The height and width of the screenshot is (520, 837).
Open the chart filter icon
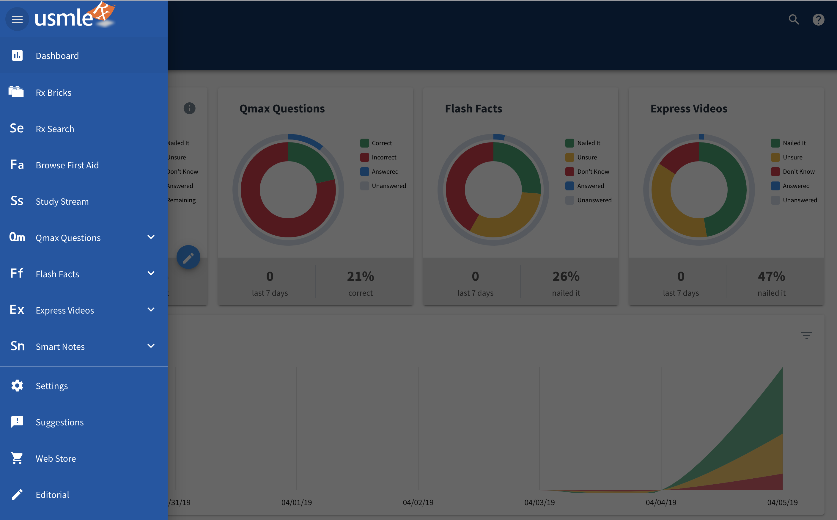click(x=806, y=335)
